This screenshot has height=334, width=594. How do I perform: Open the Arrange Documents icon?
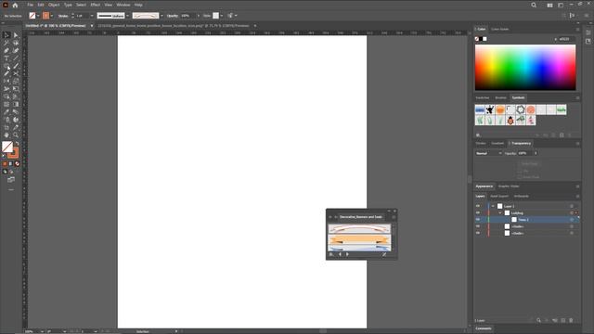[x=549, y=5]
